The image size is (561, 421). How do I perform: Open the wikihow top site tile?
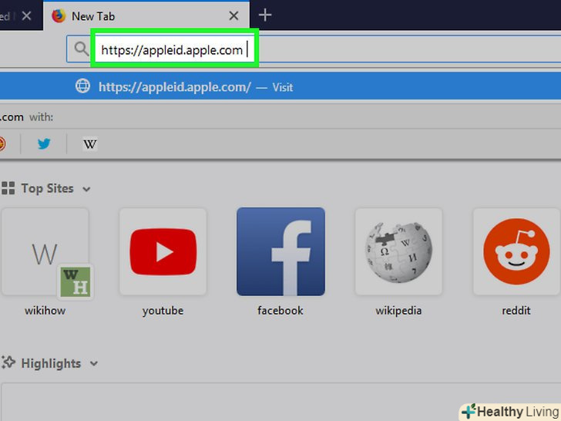click(x=45, y=252)
